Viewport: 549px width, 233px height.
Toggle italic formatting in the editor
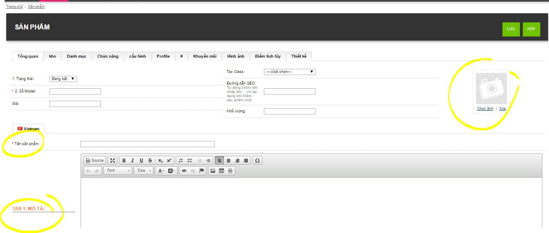[133, 160]
